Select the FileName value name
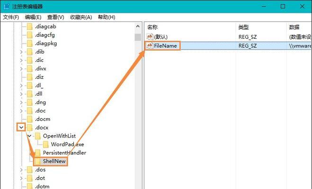The height and width of the screenshot is (189, 312). (x=165, y=46)
